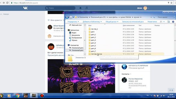Go back in the Explorer window
176x99 pixels.
click(67, 17)
